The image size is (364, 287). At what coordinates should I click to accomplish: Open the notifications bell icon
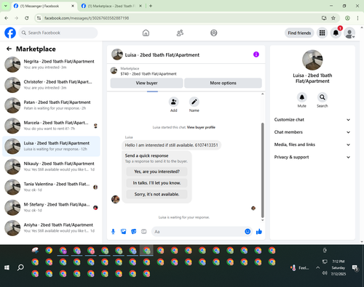click(x=336, y=33)
